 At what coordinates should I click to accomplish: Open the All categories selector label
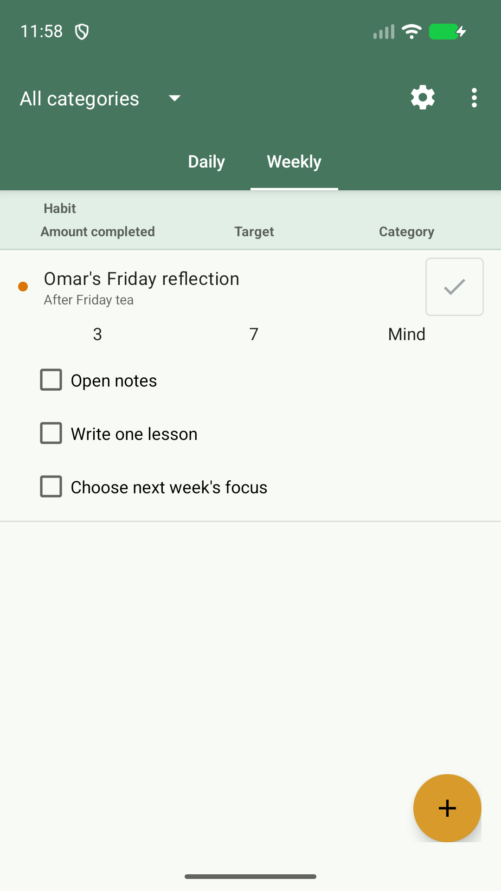(79, 98)
